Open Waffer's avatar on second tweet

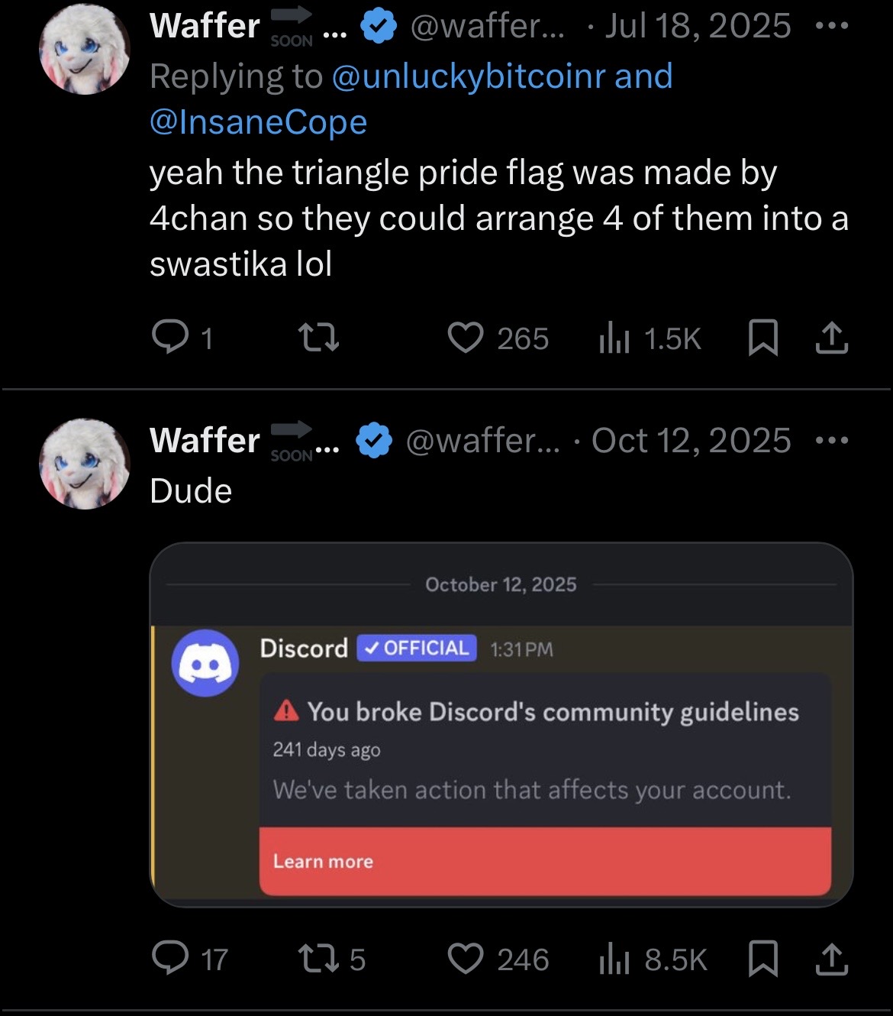85,464
